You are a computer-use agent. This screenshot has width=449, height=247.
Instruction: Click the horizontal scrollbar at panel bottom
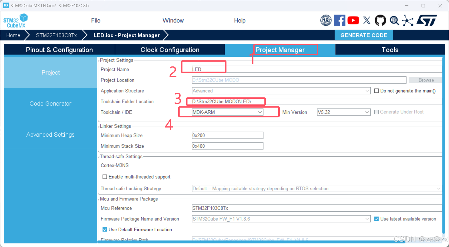(x=252, y=242)
